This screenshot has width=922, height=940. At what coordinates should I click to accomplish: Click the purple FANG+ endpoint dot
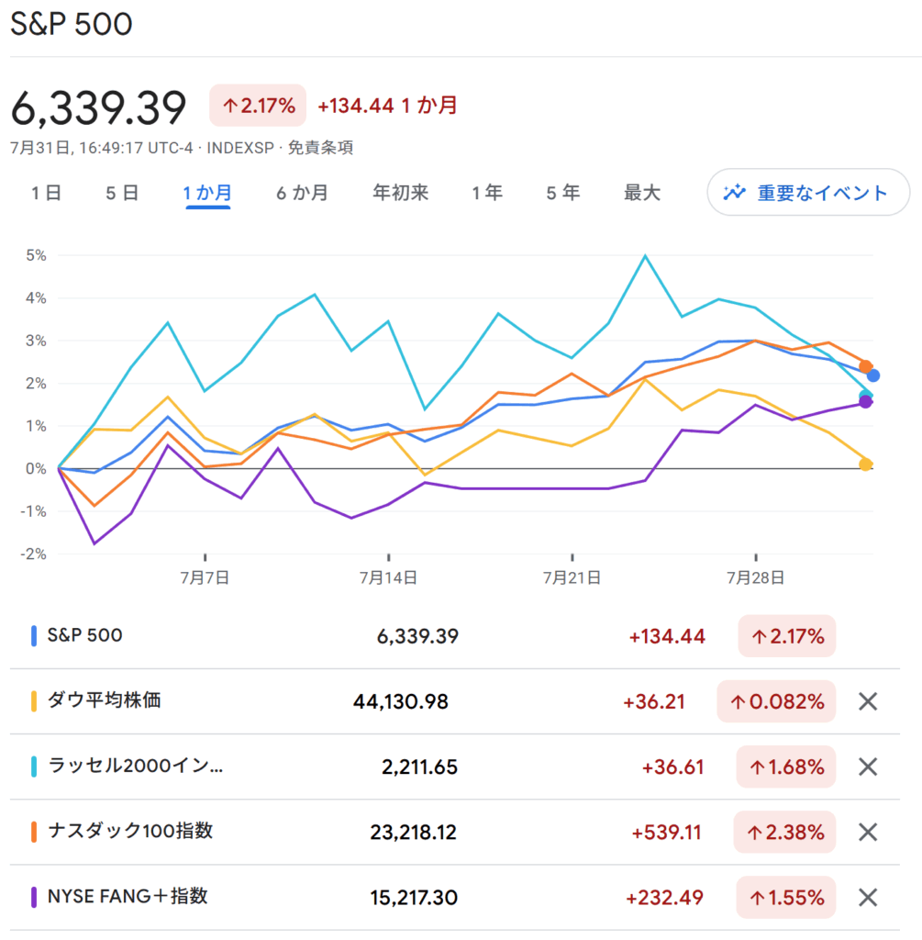pos(865,402)
